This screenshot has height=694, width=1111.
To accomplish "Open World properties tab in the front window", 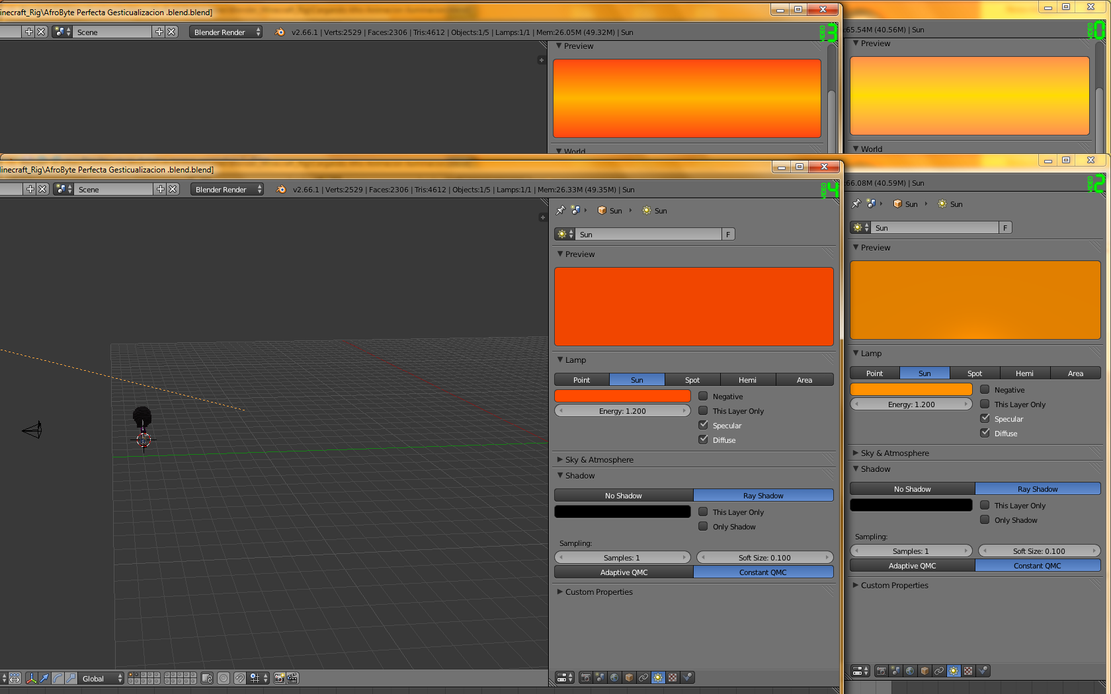I will click(x=614, y=677).
